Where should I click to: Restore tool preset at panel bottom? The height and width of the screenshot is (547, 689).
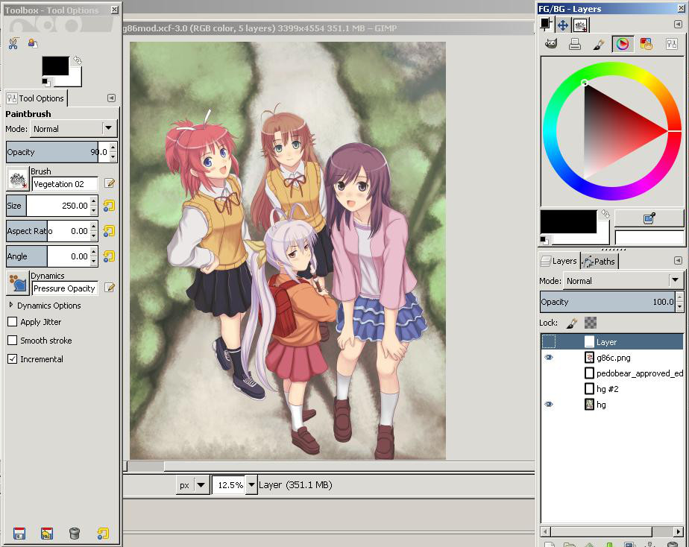46,534
